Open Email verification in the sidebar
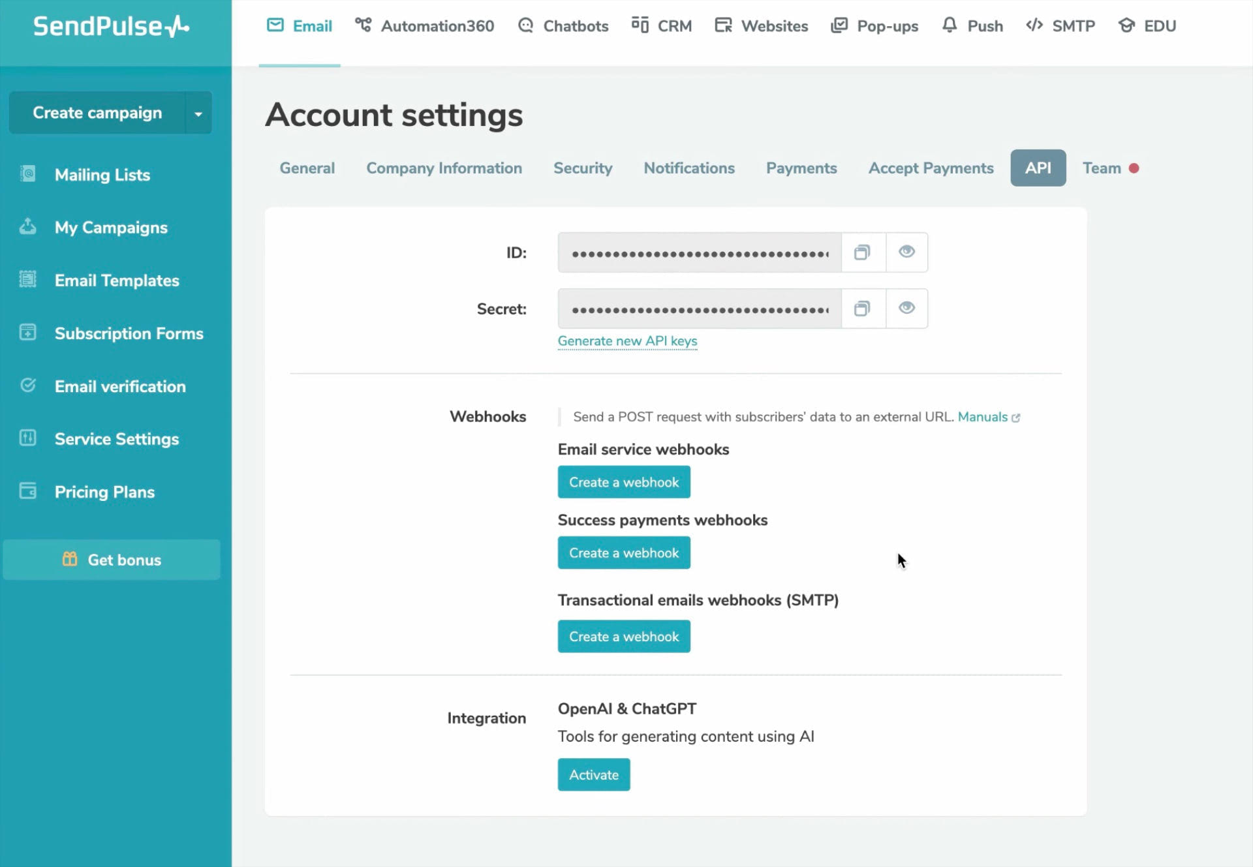Screen dimensions: 1253x867 click(120, 386)
